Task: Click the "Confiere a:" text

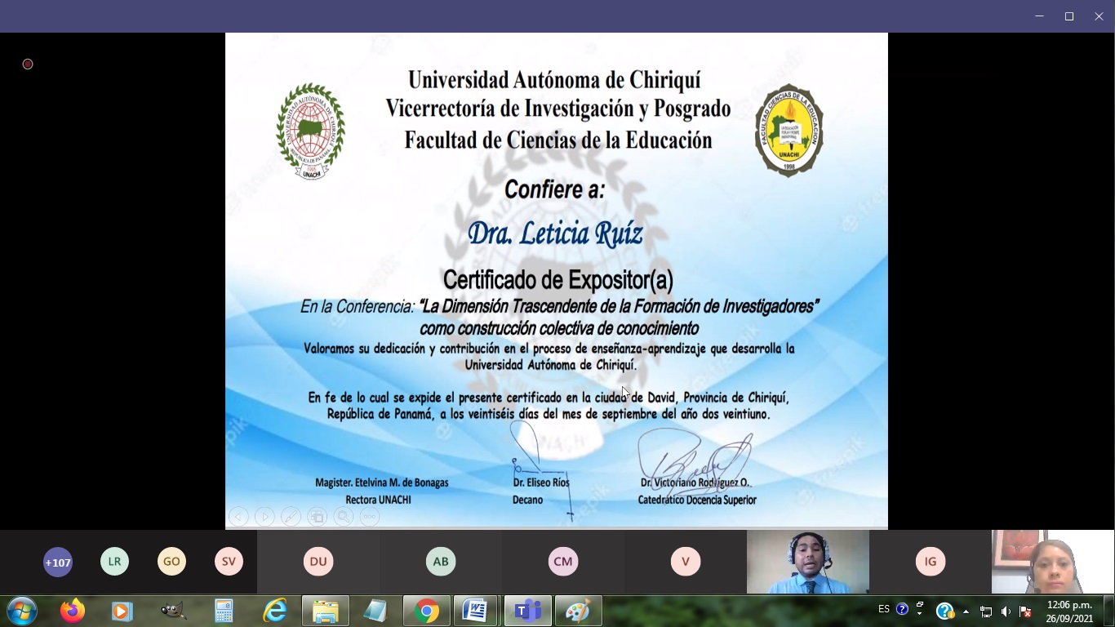Action: [x=554, y=189]
